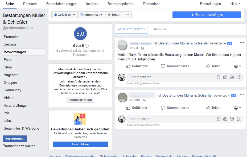247x157 pixels.
Task: Select the Promotions tab
Action: click(151, 4)
